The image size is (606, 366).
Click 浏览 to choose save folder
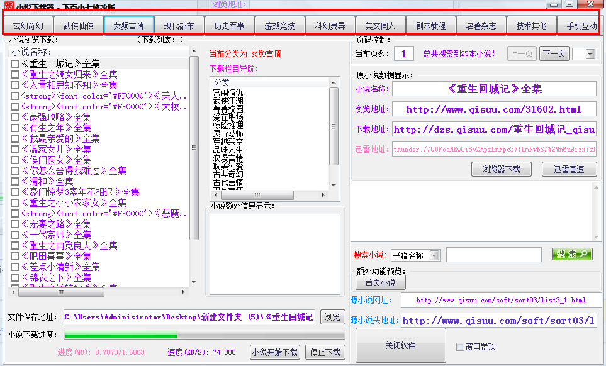coord(332,317)
